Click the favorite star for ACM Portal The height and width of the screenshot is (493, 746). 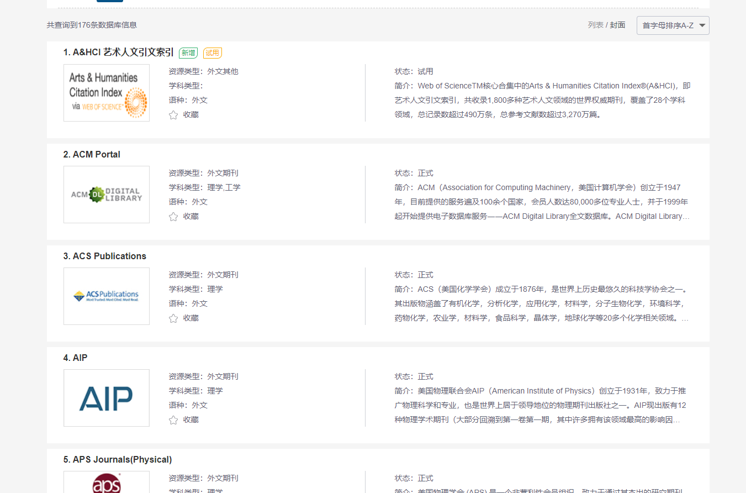click(173, 217)
